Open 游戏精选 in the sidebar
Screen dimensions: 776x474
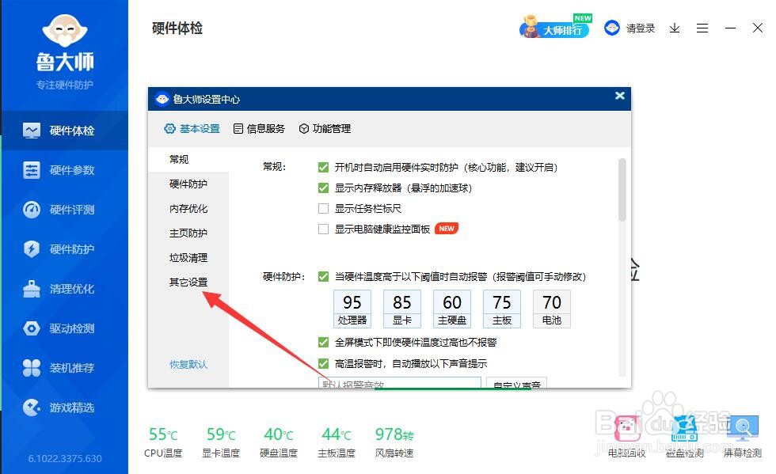(64, 408)
